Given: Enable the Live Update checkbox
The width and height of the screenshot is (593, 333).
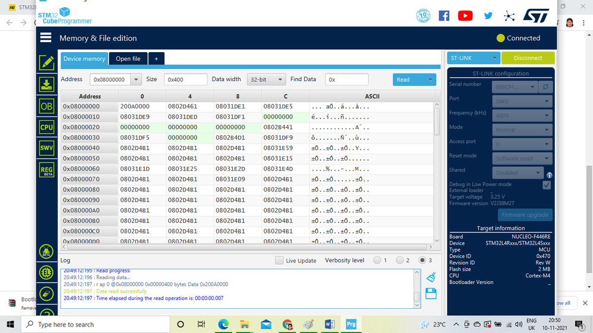Looking at the screenshot, I should coord(279,260).
